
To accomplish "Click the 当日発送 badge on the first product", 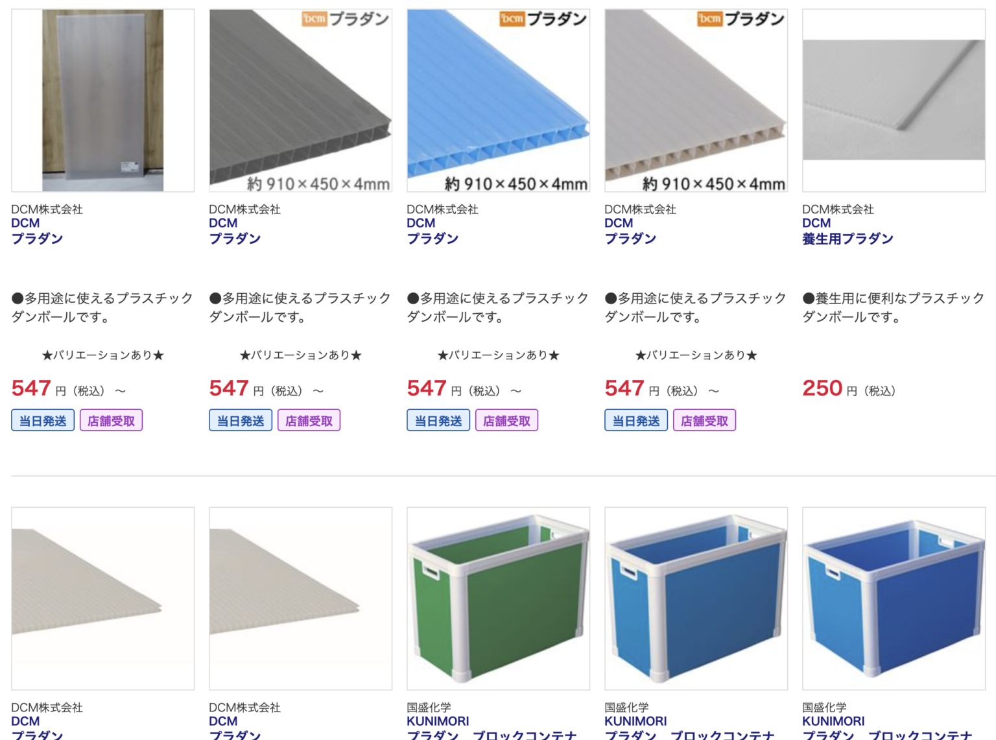I will 42,419.
